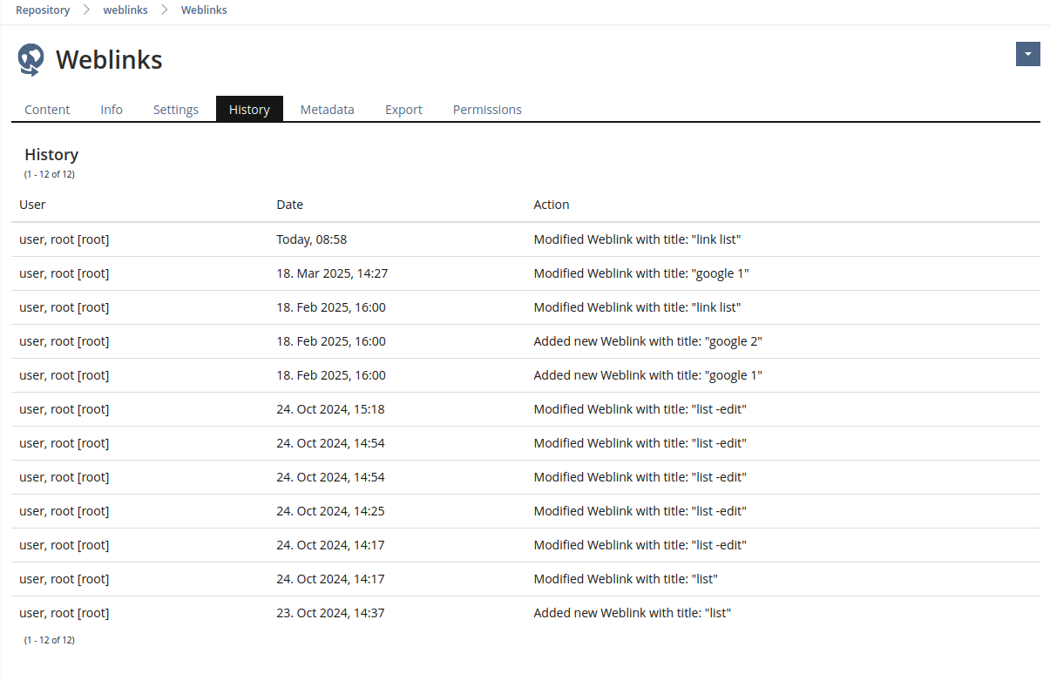1050x680 pixels.
Task: Open the actions dropdown arrow button
Action: [x=1027, y=54]
